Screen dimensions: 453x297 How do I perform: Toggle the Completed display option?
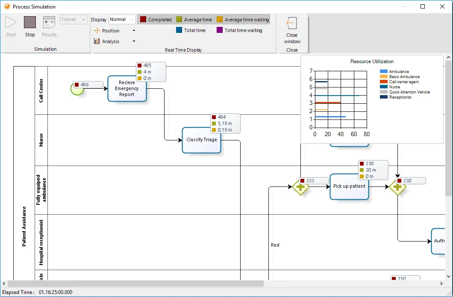[155, 19]
